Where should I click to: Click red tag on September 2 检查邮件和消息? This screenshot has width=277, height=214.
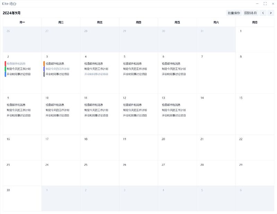point(5,64)
